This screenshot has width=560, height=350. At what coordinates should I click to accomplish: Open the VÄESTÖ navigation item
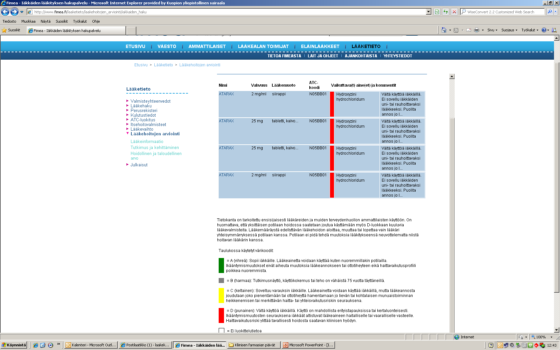click(x=167, y=46)
